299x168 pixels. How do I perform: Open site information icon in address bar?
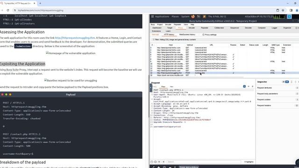[x=15, y=10]
